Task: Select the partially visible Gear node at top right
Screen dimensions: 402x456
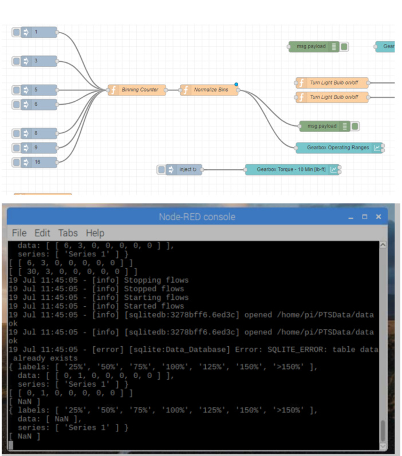Action: (x=385, y=46)
